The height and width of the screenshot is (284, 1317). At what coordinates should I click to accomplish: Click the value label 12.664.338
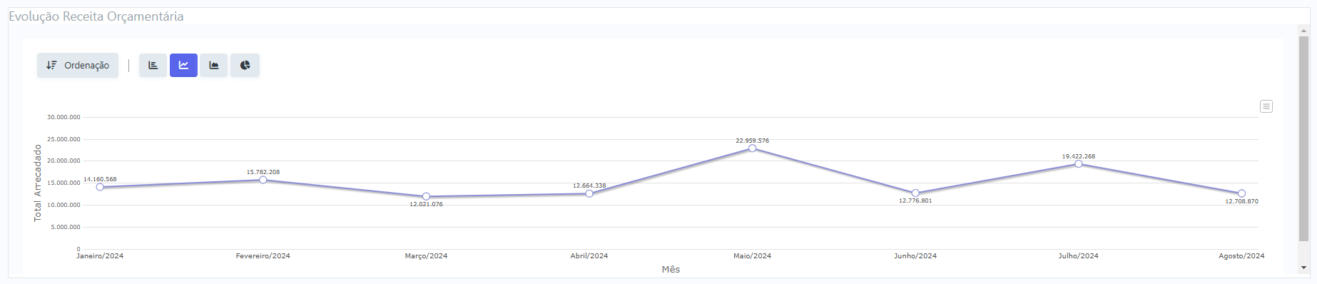tap(589, 186)
